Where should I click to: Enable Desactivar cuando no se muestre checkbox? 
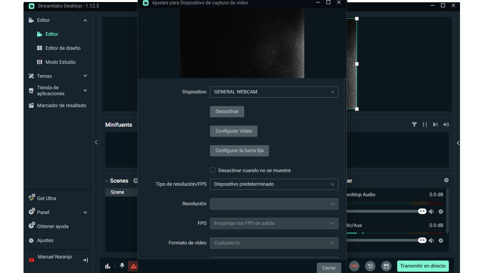213,170
